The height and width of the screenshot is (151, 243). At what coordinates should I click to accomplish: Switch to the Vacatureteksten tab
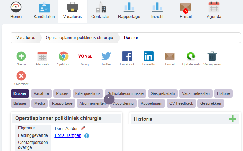pyautogui.click(x=196, y=93)
